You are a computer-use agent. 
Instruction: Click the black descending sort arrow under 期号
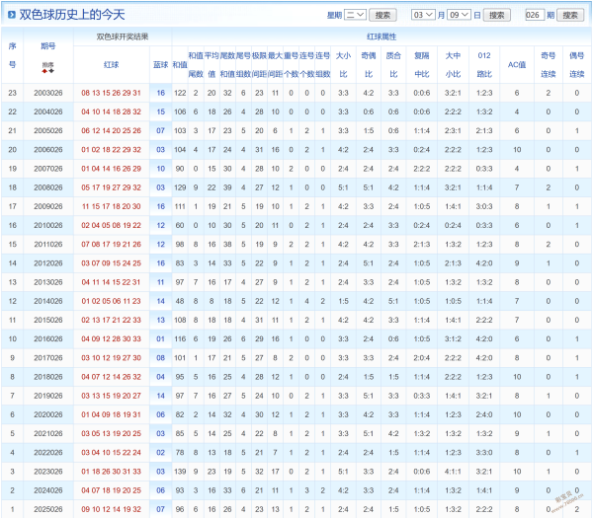50,70
